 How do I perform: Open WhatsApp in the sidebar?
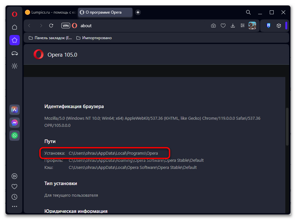(15, 136)
